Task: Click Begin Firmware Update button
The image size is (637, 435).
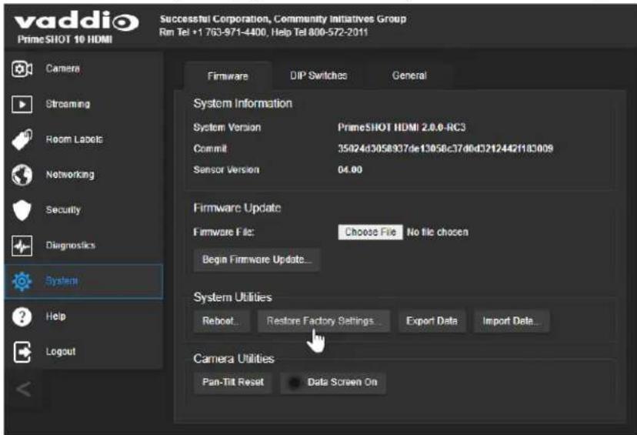Action: [x=257, y=259]
